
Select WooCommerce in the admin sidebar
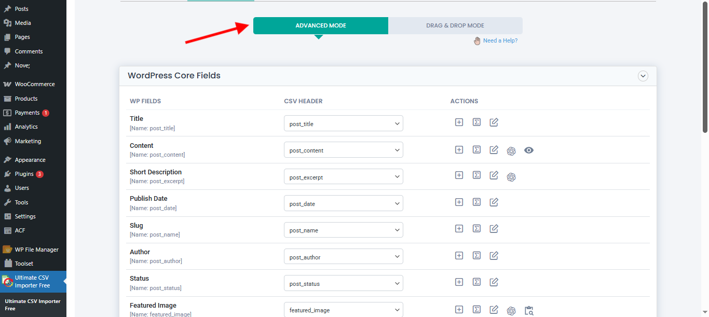click(32, 84)
